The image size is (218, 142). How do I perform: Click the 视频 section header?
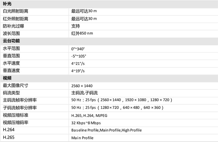click(x=7, y=78)
